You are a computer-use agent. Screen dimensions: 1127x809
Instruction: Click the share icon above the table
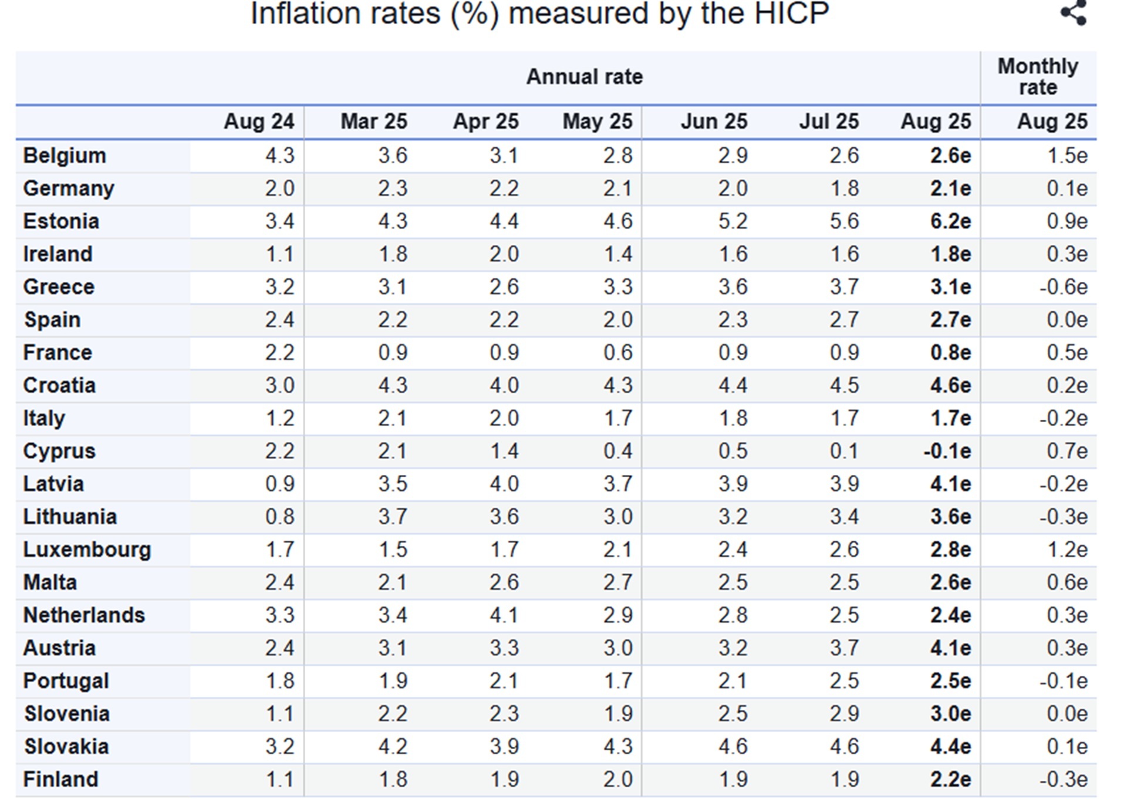[1073, 13]
